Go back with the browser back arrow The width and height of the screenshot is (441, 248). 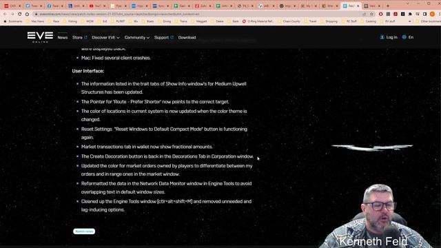click(5, 14)
